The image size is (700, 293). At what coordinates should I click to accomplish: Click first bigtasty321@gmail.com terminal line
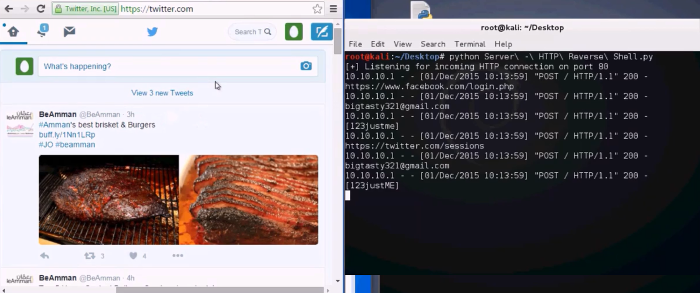(x=397, y=106)
